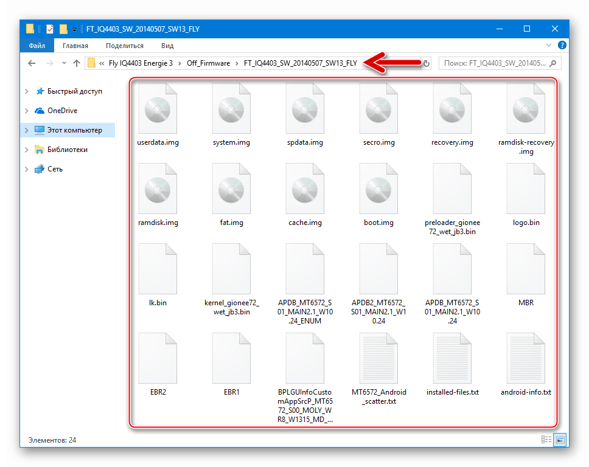
Task: Click the help question mark icon
Action: point(562,46)
